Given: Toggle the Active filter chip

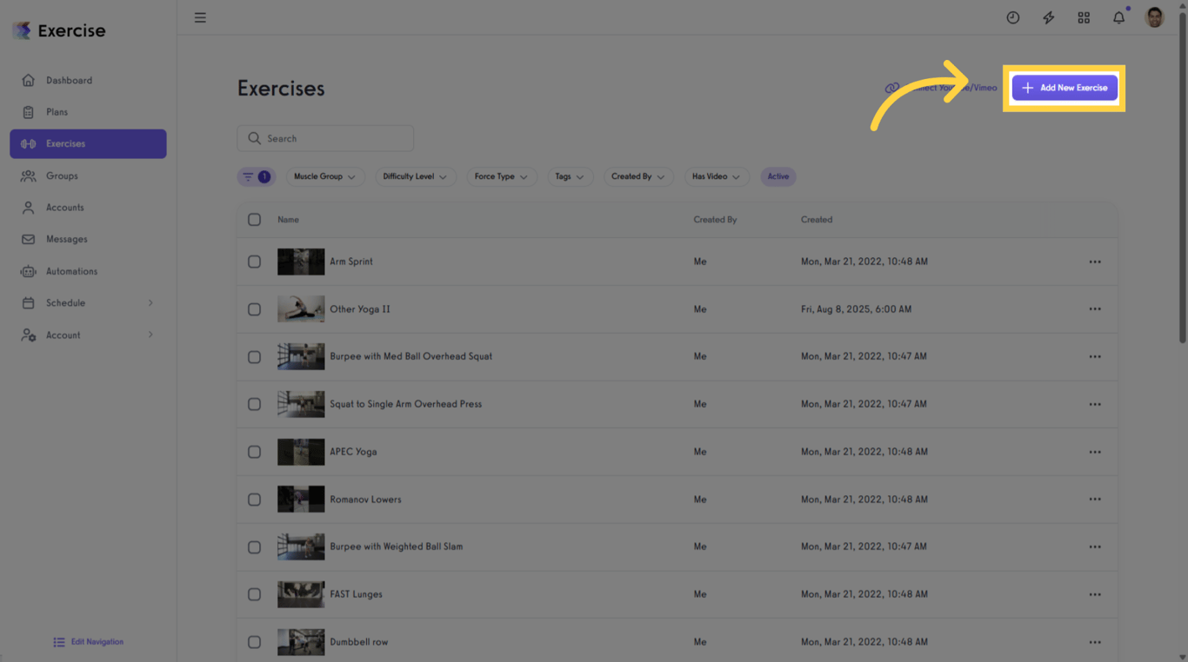Looking at the screenshot, I should (778, 176).
